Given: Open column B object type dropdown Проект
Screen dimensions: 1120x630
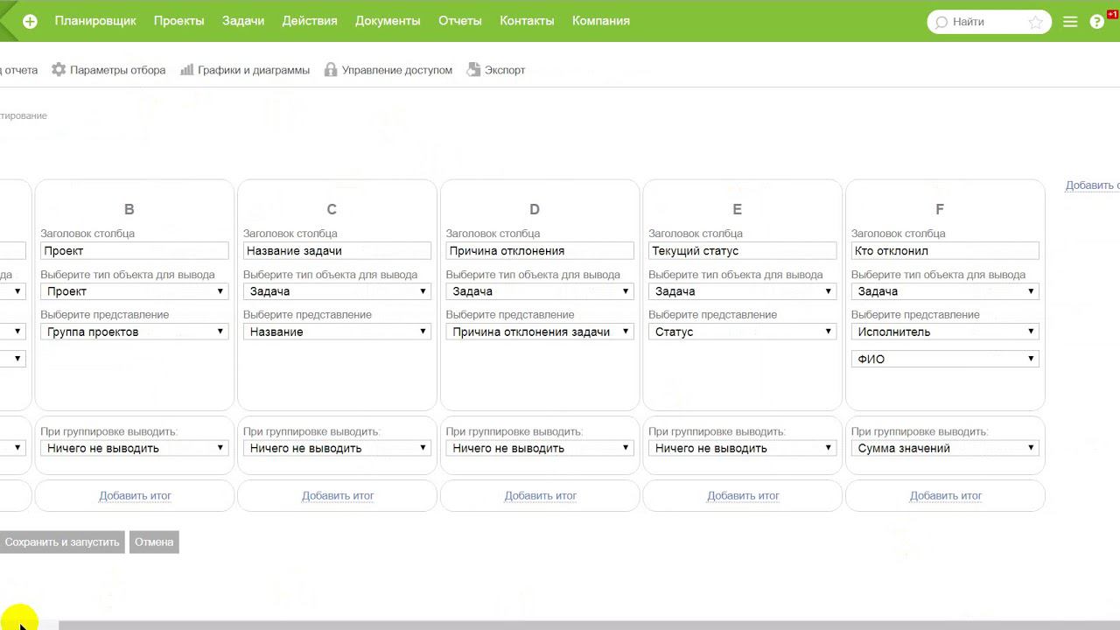Looking at the screenshot, I should click(135, 291).
